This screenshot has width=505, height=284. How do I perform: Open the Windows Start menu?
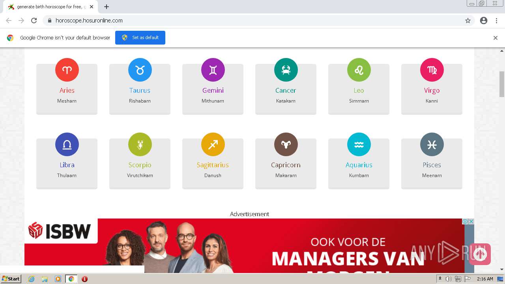point(11,278)
